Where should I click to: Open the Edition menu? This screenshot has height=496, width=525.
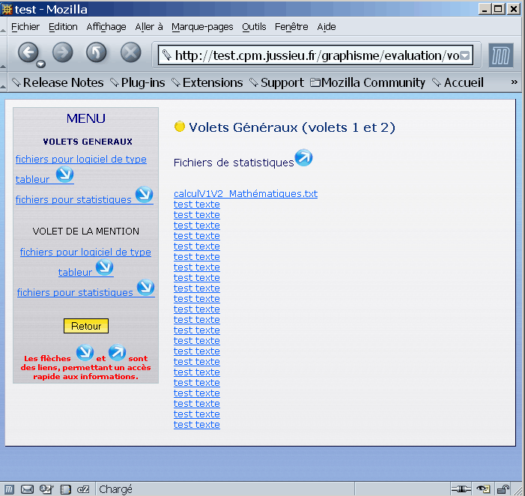tap(63, 27)
